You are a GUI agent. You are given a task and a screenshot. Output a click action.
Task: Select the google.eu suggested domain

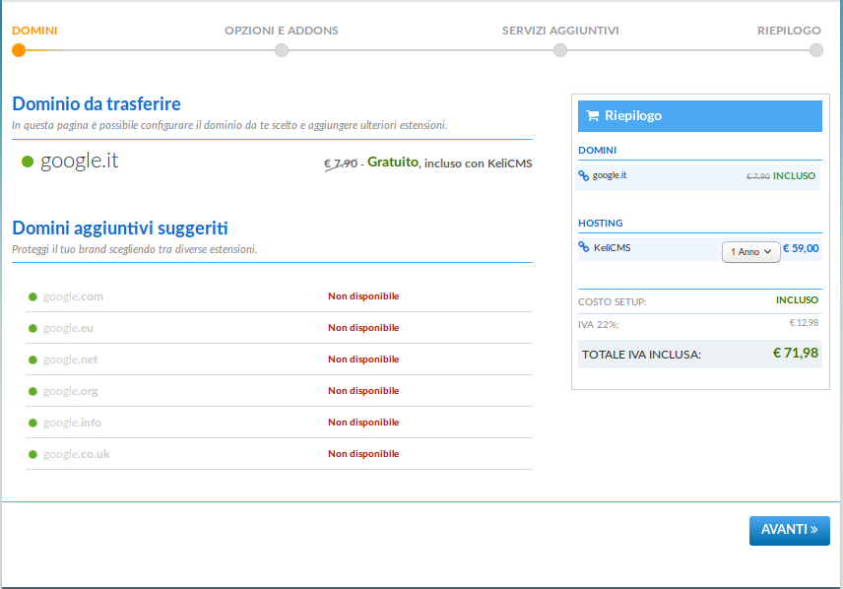68,328
